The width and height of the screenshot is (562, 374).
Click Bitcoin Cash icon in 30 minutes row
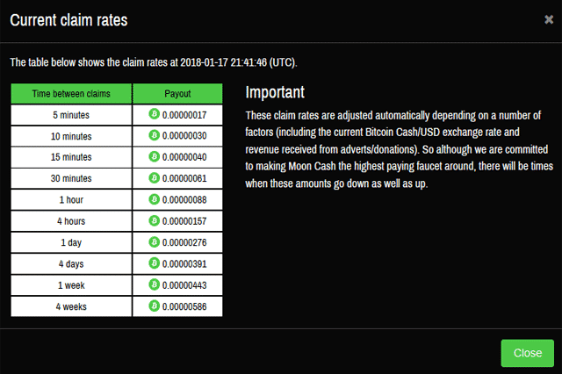click(155, 177)
